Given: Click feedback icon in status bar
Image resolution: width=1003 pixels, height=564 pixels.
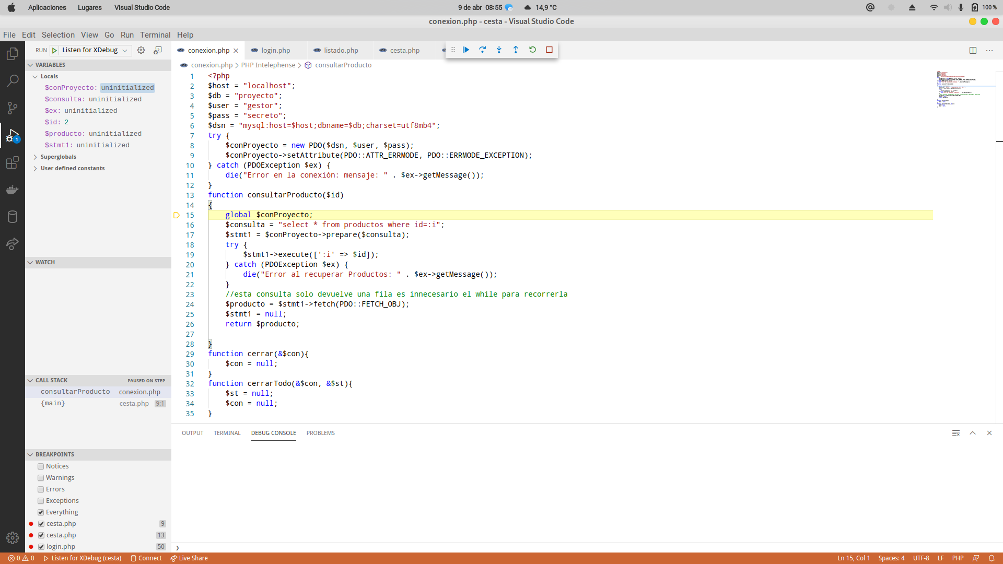Looking at the screenshot, I should tap(976, 558).
